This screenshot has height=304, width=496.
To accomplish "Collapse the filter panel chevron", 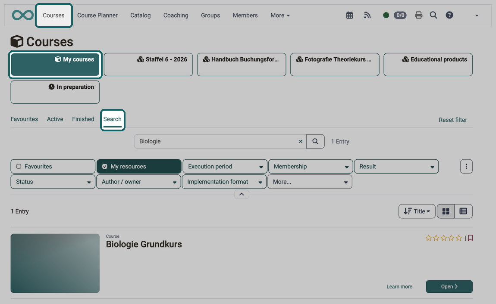I will coord(242,194).
